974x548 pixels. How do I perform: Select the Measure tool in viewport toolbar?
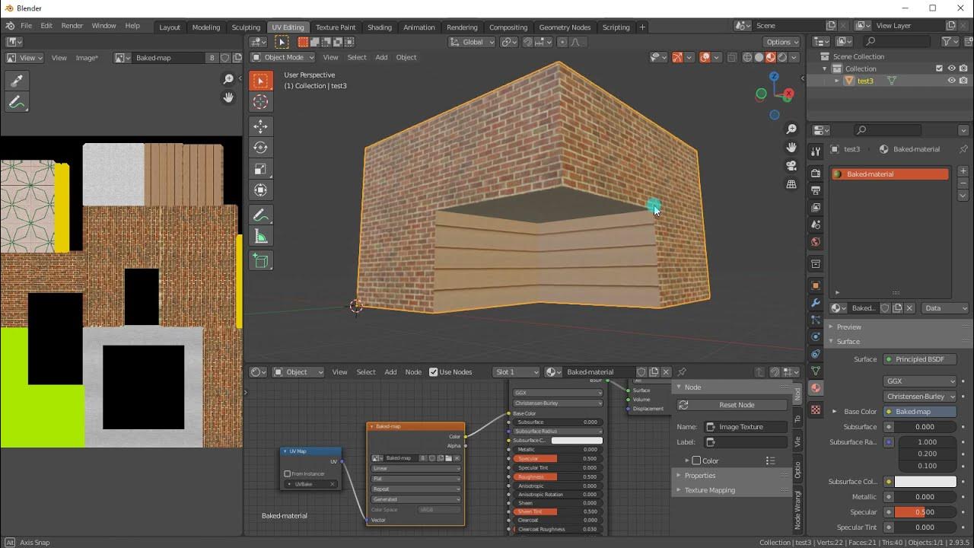260,237
